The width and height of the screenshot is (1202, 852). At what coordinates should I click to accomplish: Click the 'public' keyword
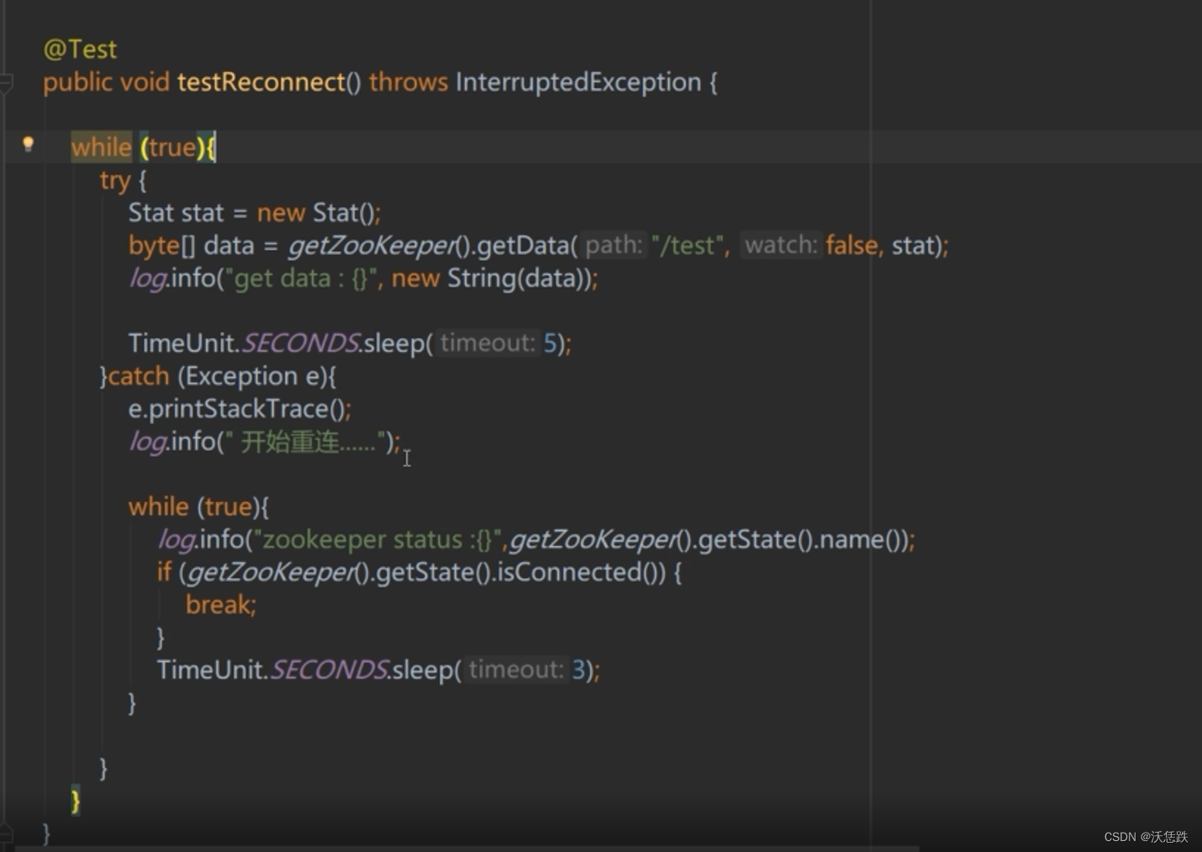77,82
